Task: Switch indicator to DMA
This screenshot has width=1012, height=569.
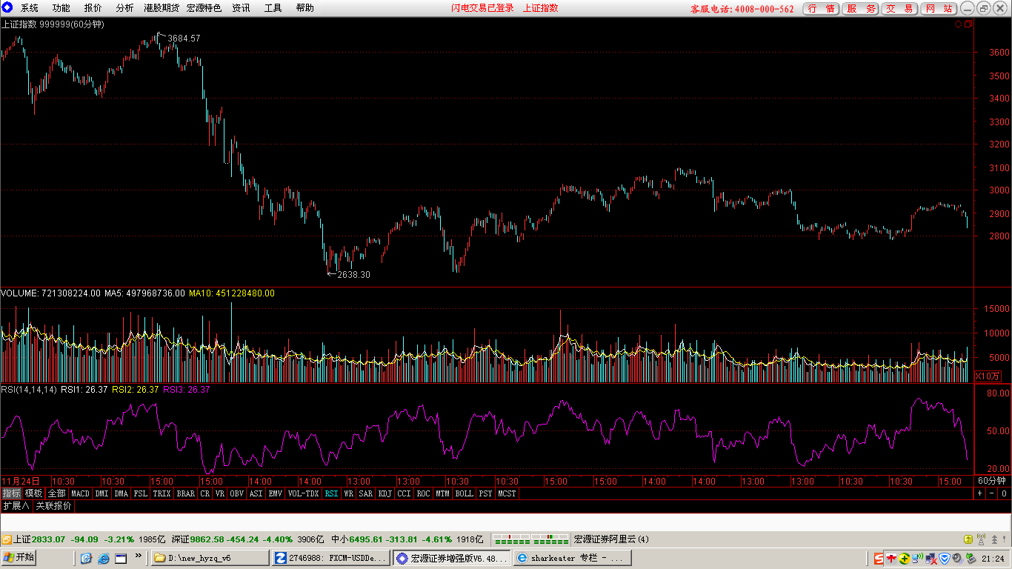Action: pos(121,493)
